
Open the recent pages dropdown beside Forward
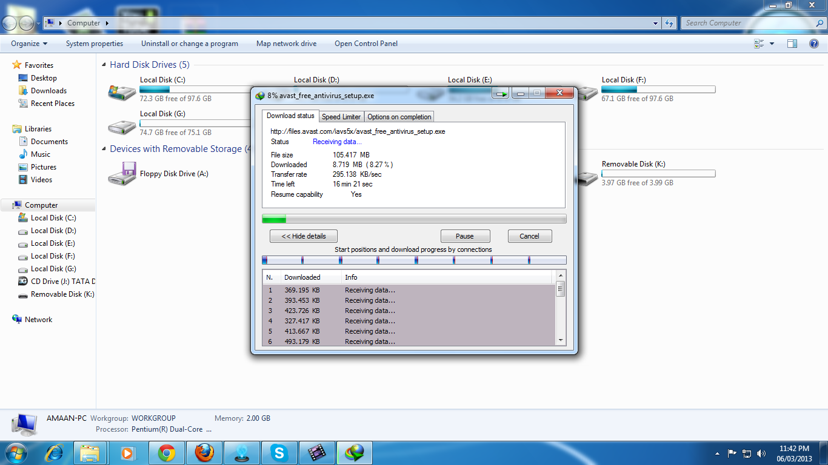click(x=38, y=24)
